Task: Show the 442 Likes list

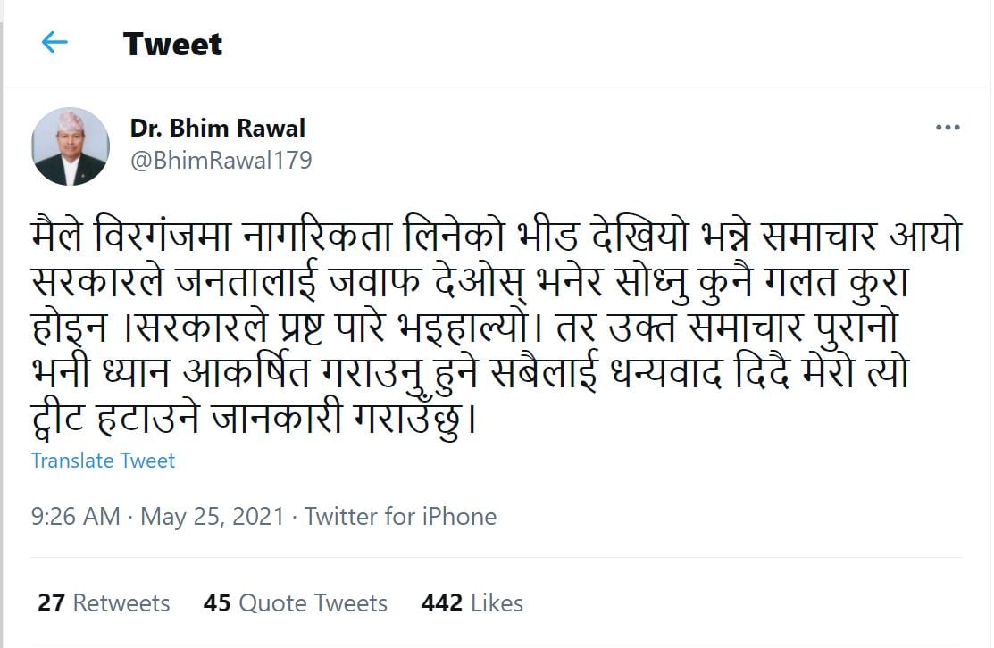Action: 472,603
